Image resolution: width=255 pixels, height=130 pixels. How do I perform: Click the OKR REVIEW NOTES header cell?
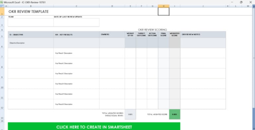203,34
